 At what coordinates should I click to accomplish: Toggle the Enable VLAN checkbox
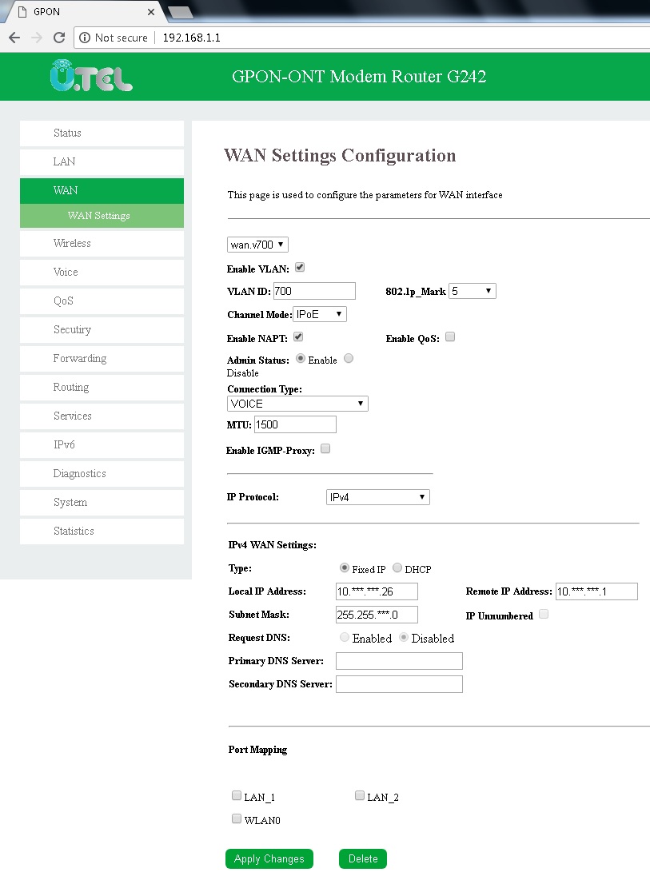click(301, 268)
